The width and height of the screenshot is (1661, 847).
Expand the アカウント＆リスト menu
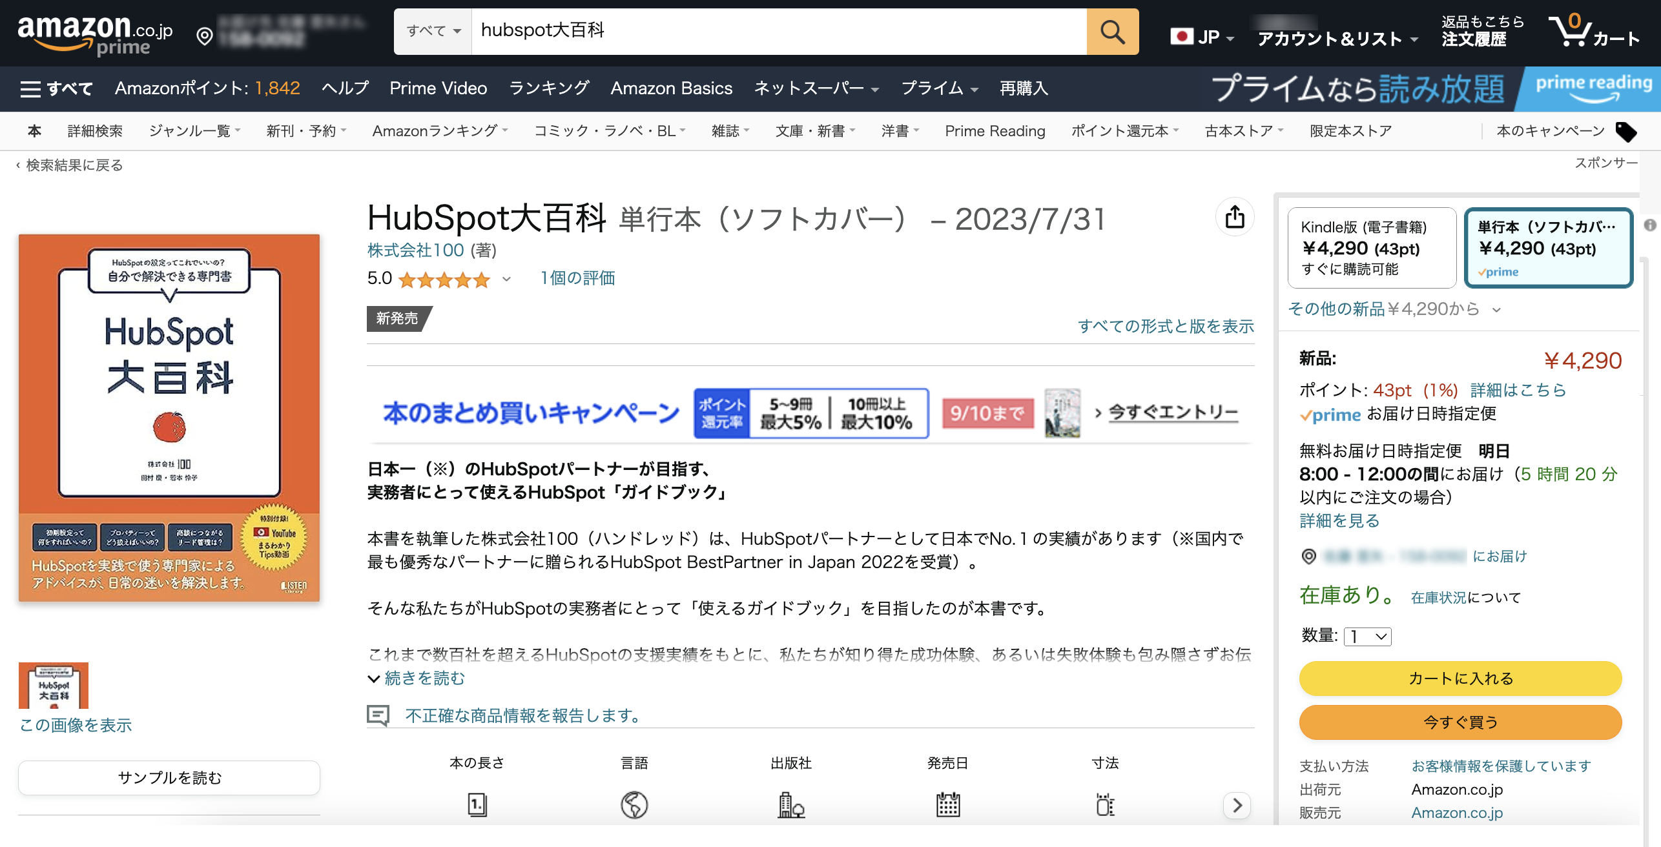click(x=1337, y=39)
